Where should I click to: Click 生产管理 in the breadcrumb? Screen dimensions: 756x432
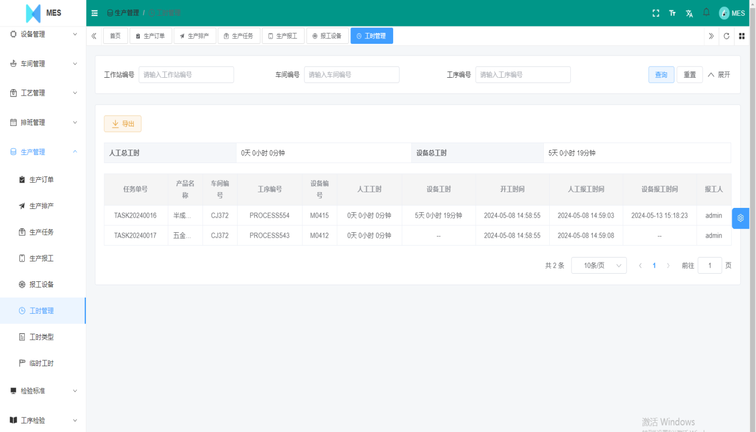pyautogui.click(x=123, y=13)
